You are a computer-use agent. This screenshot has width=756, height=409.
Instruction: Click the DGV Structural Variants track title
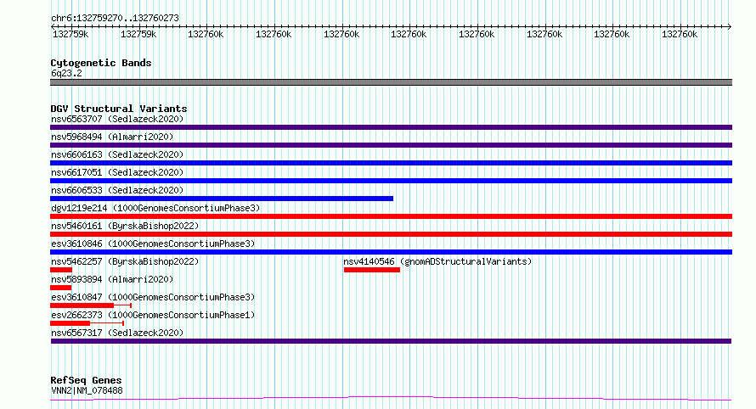(x=119, y=109)
